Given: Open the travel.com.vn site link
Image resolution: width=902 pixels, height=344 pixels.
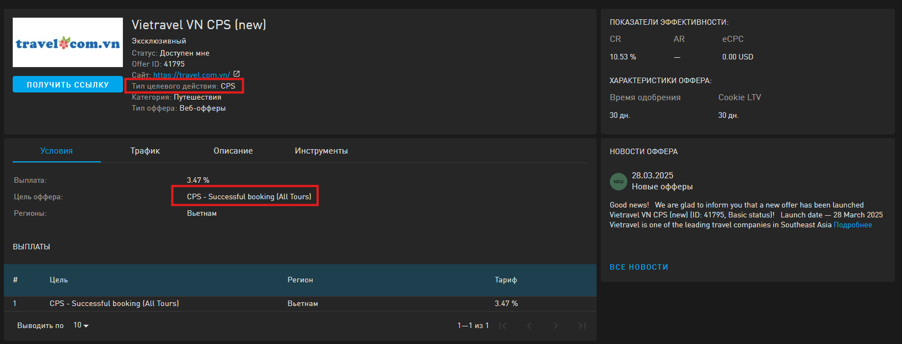Looking at the screenshot, I should [192, 75].
